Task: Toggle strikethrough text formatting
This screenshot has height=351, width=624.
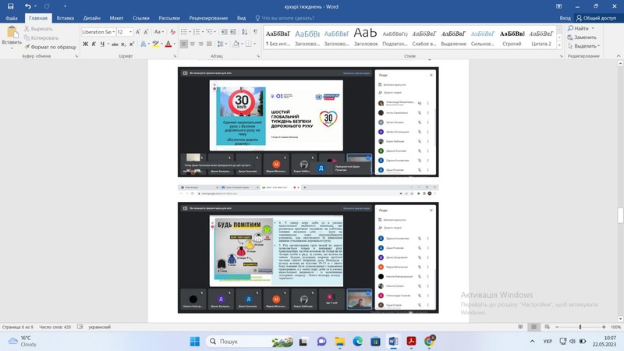Action: [115, 44]
